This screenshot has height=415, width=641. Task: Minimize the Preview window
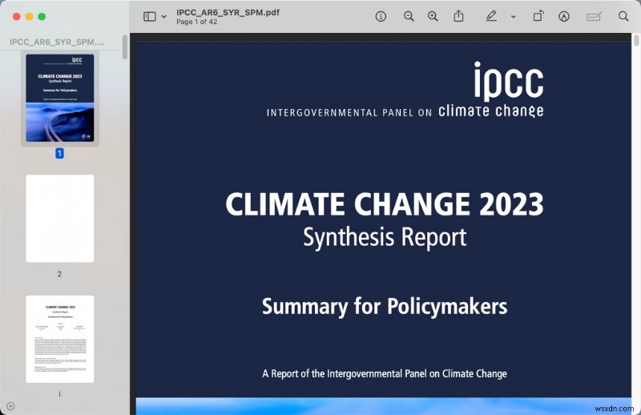pyautogui.click(x=29, y=16)
